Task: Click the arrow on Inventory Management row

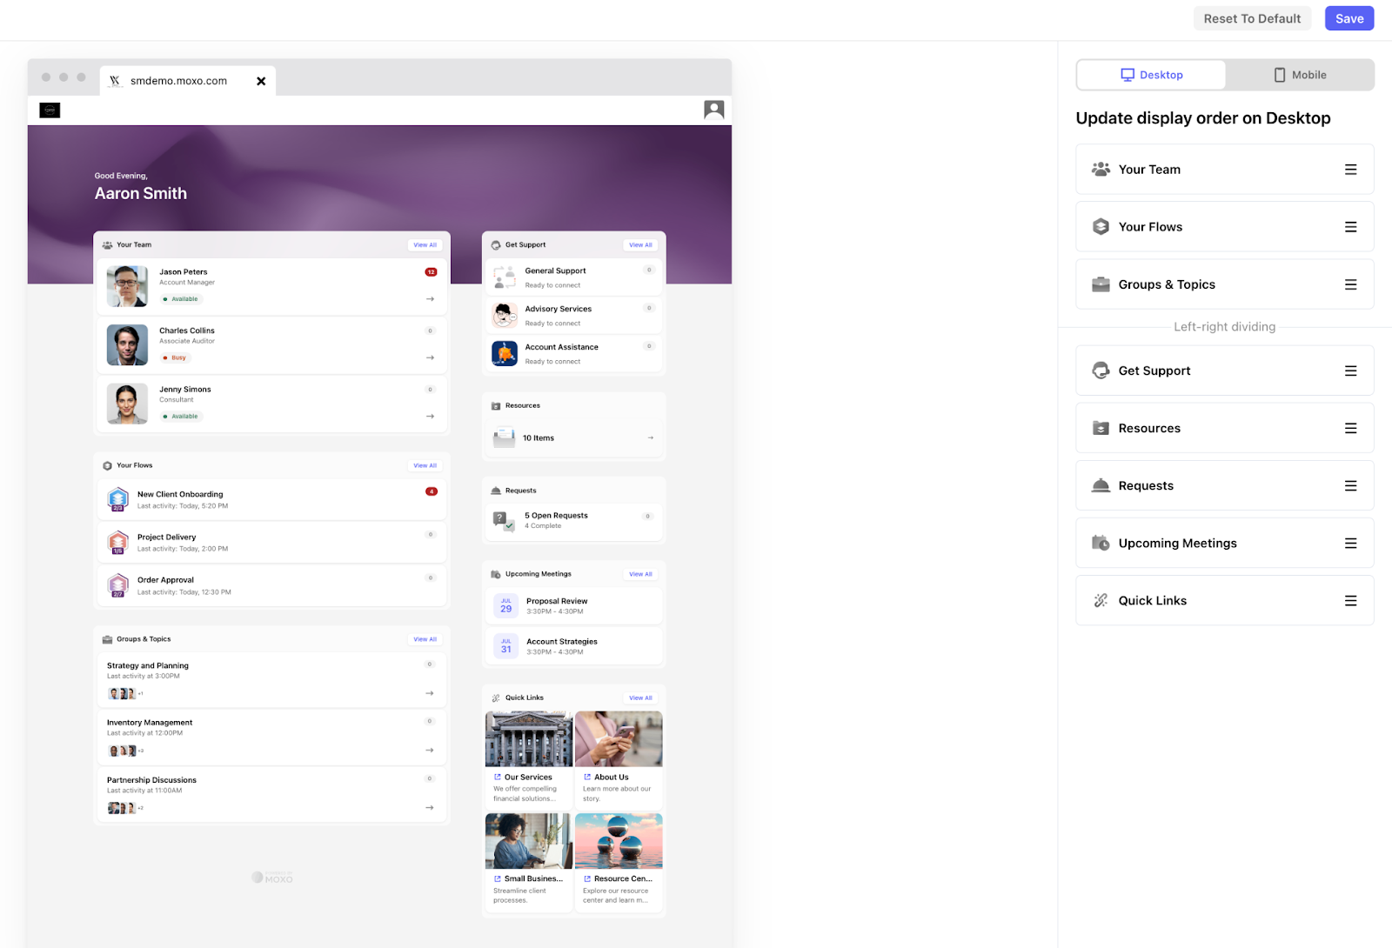Action: coord(430,750)
